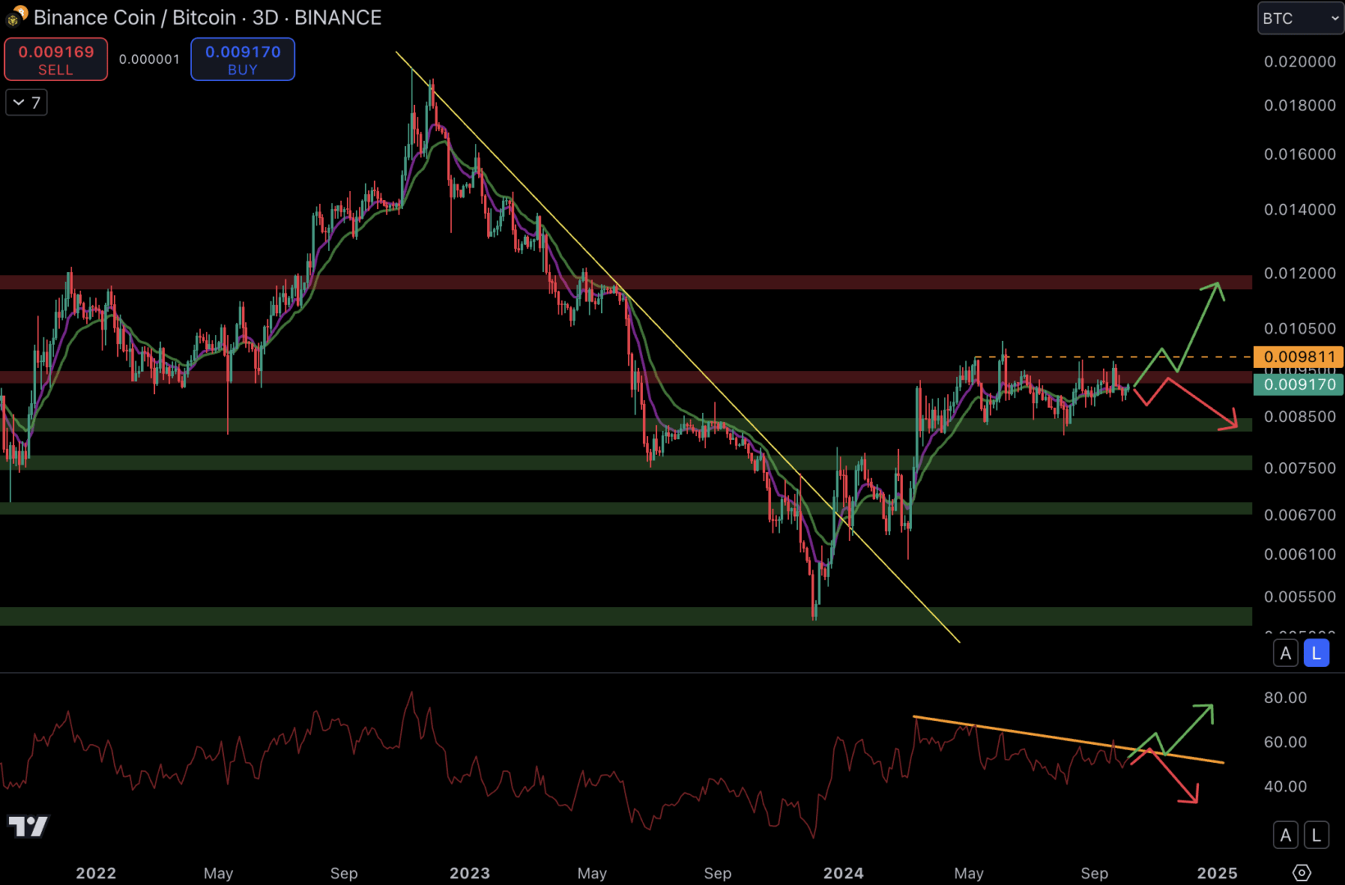Viewport: 1345px width, 885px height.
Task: Open chart settings with the gear icon
Action: point(1302,874)
